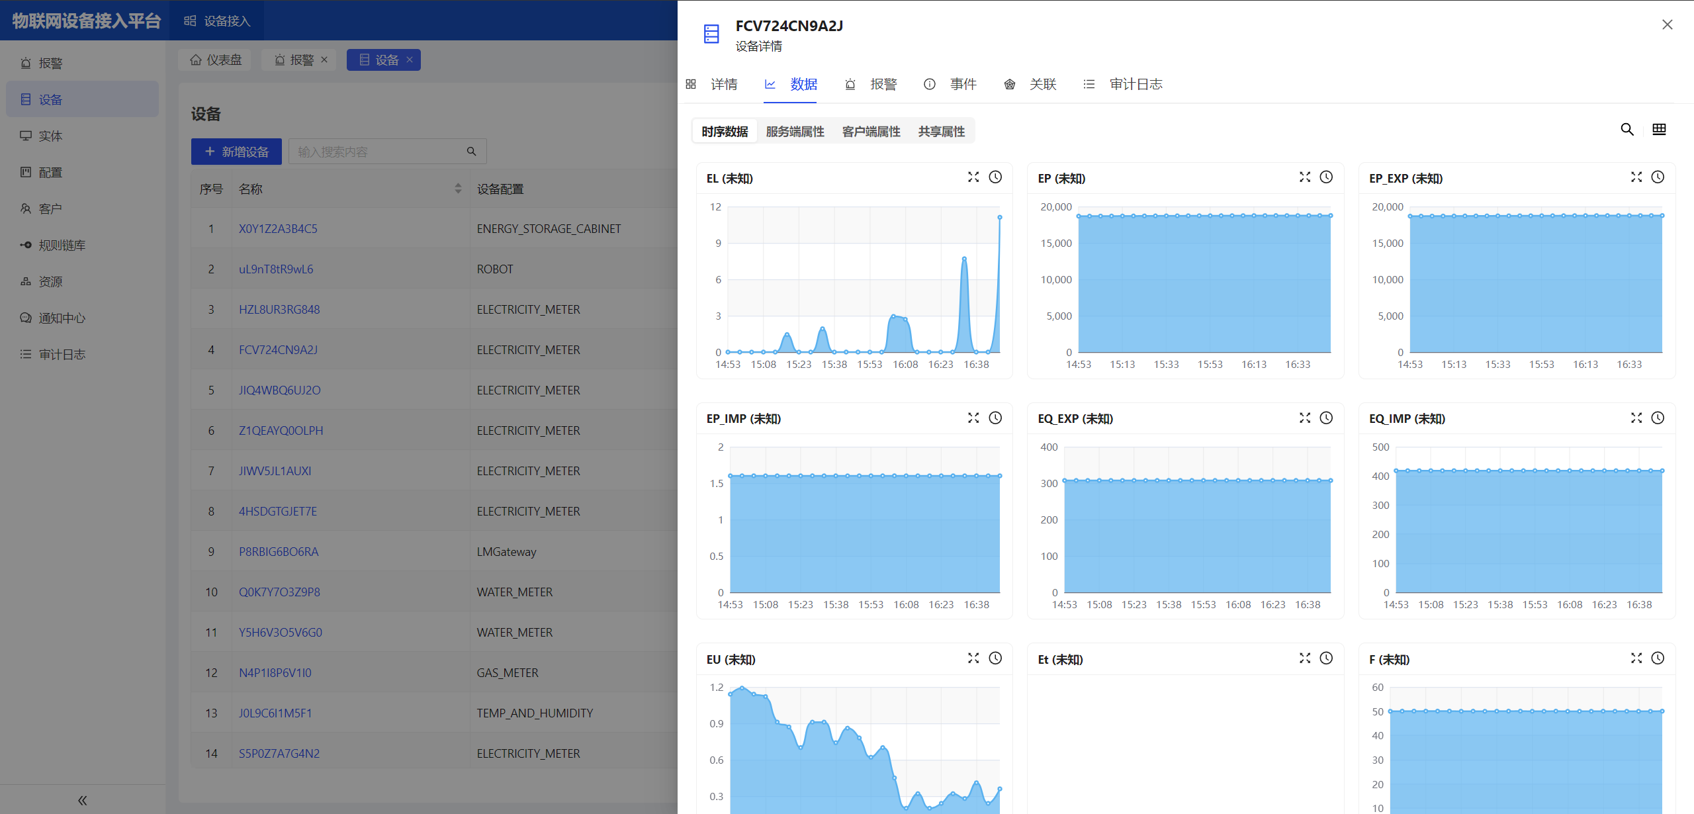Close the 报警 page tab

click(x=324, y=60)
